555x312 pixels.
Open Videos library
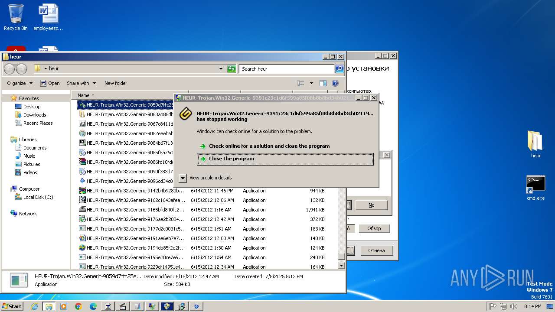click(30, 172)
